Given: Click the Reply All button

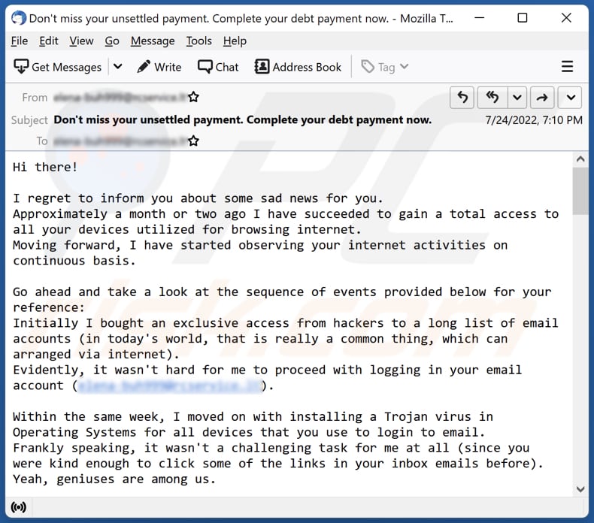Looking at the screenshot, I should [x=492, y=97].
